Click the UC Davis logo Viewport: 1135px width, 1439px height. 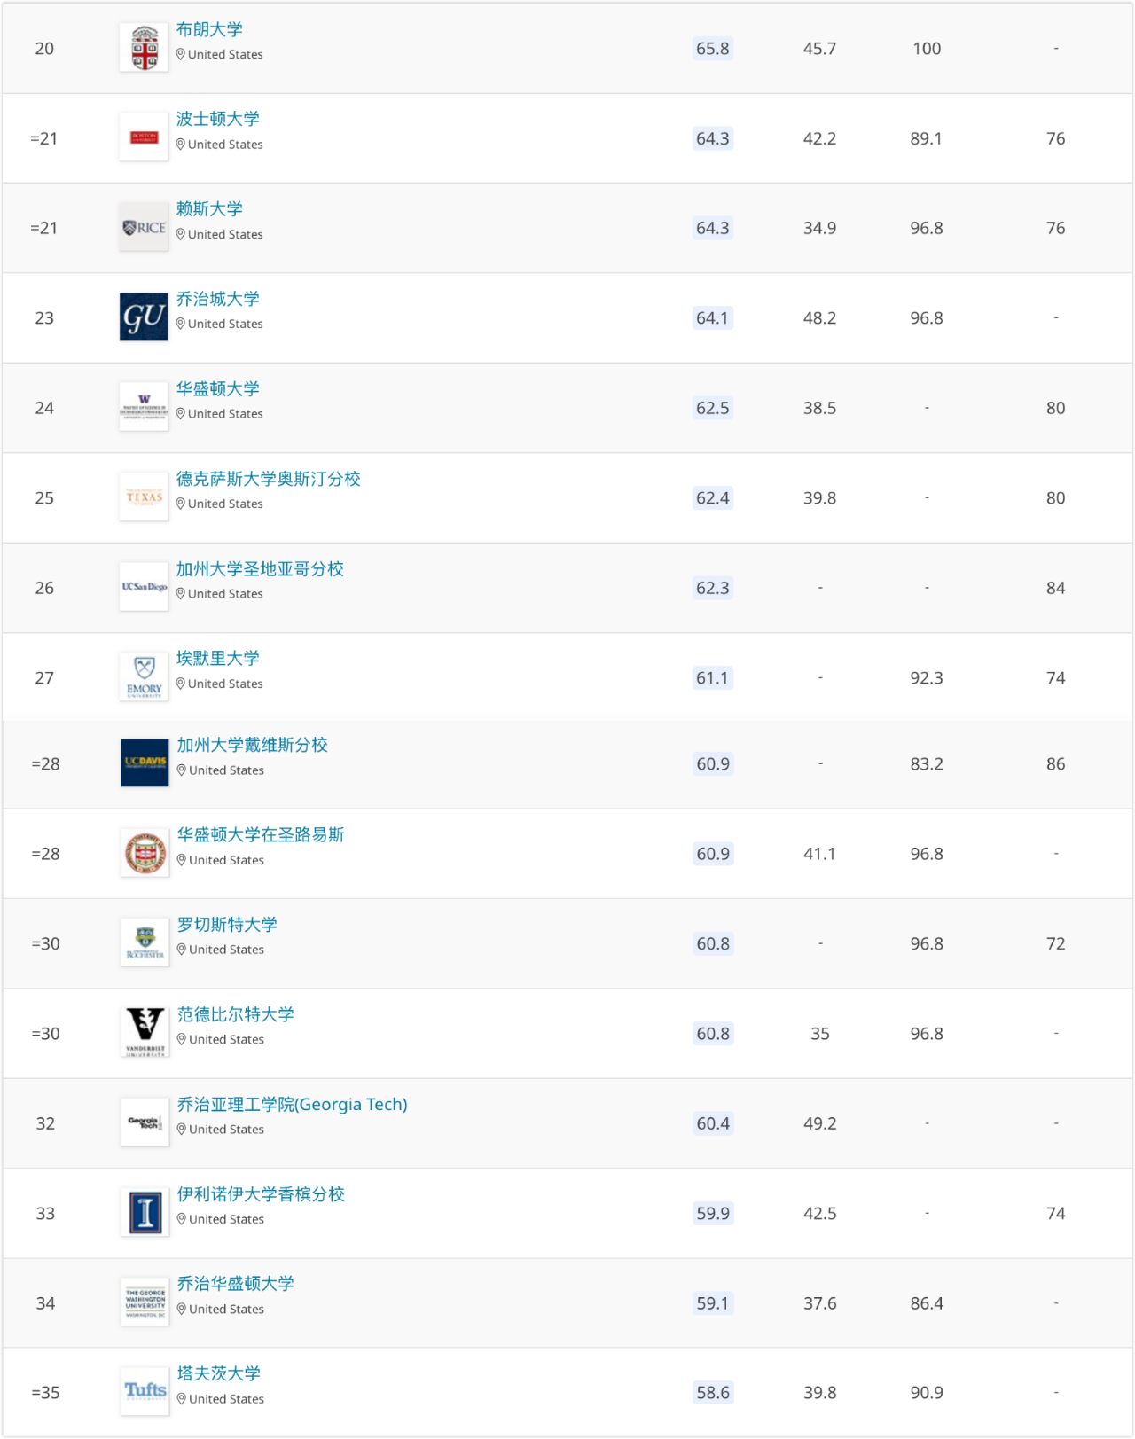click(145, 763)
